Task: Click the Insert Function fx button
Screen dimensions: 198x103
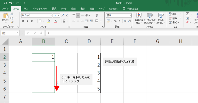Action: (x=41, y=33)
